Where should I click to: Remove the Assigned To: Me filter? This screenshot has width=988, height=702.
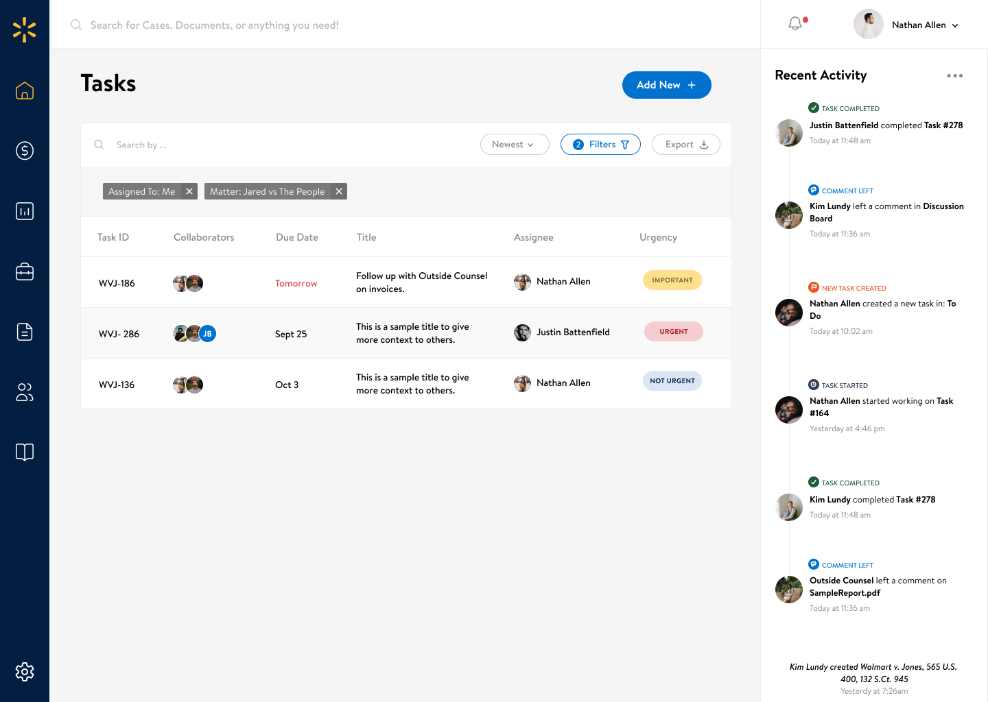(189, 191)
